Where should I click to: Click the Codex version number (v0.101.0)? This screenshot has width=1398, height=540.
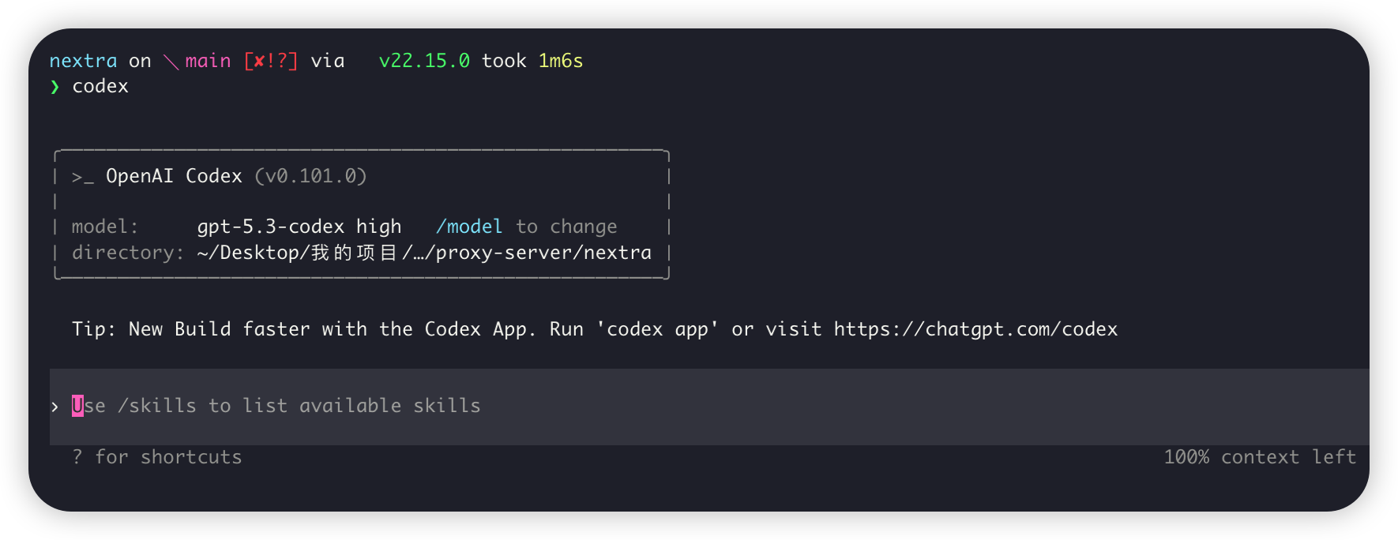(310, 176)
